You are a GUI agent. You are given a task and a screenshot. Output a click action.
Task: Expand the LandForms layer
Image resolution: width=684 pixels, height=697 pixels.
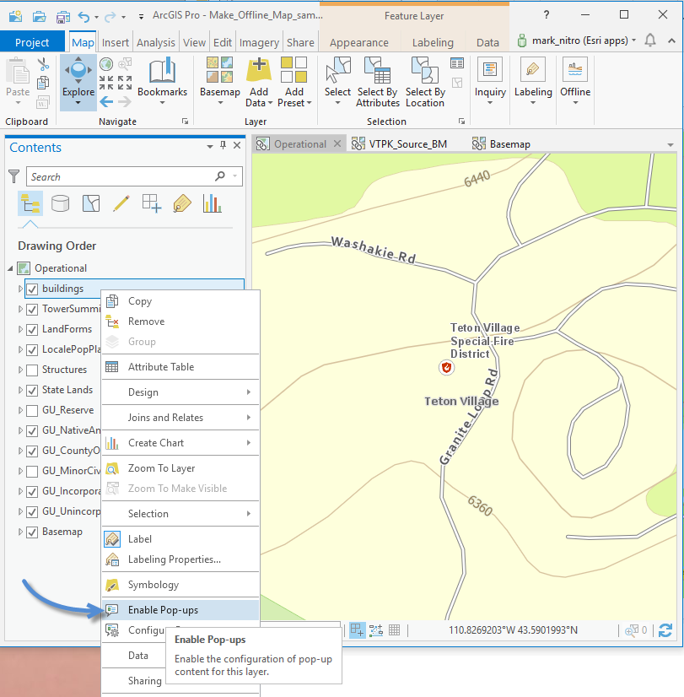20,329
